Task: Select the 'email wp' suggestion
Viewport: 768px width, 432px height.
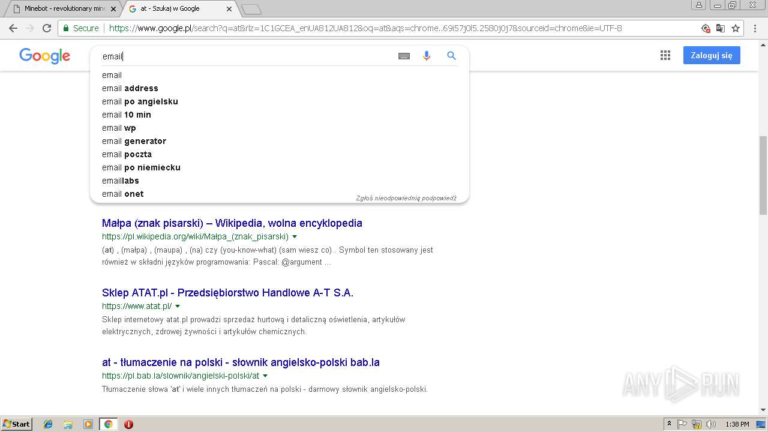Action: point(280,128)
